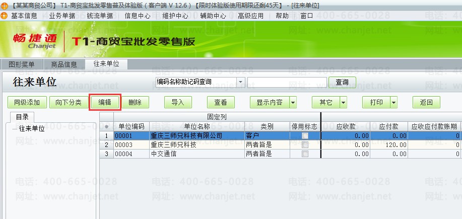Open the 窗口 menu
The height and width of the screenshot is (219, 462).
(307, 16)
